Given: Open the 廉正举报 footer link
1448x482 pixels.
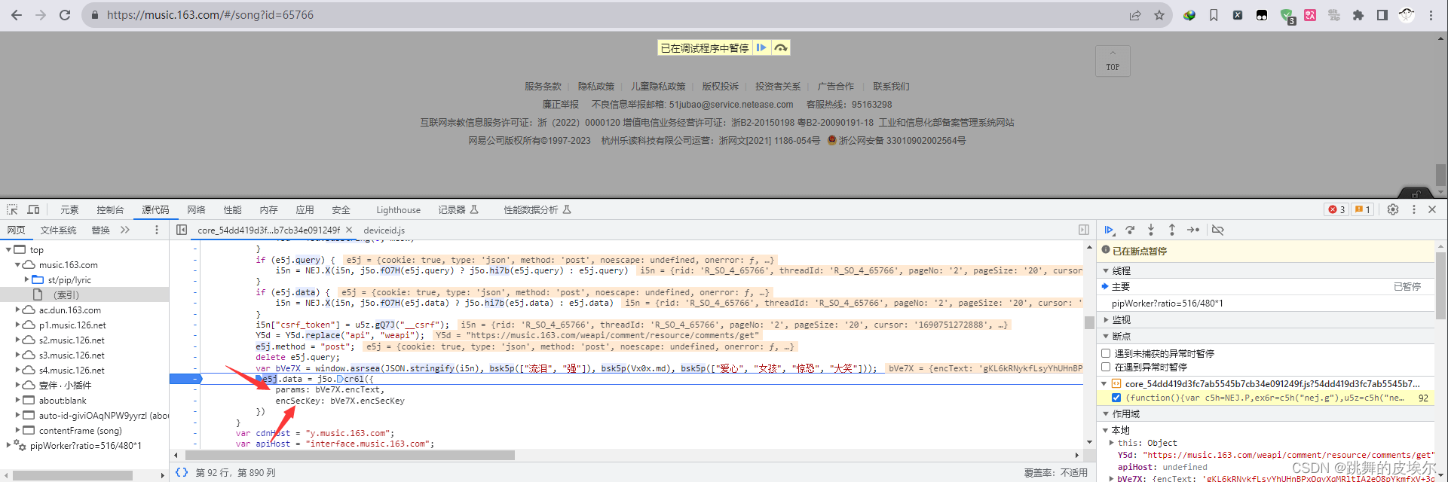Looking at the screenshot, I should (561, 105).
